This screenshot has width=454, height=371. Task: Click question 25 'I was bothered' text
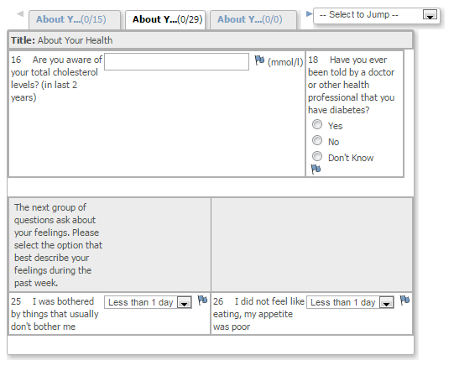(x=55, y=314)
